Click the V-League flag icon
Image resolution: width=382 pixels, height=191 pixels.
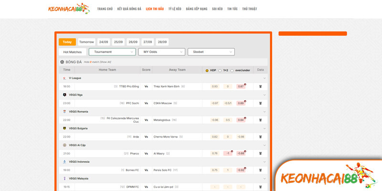[64, 78]
